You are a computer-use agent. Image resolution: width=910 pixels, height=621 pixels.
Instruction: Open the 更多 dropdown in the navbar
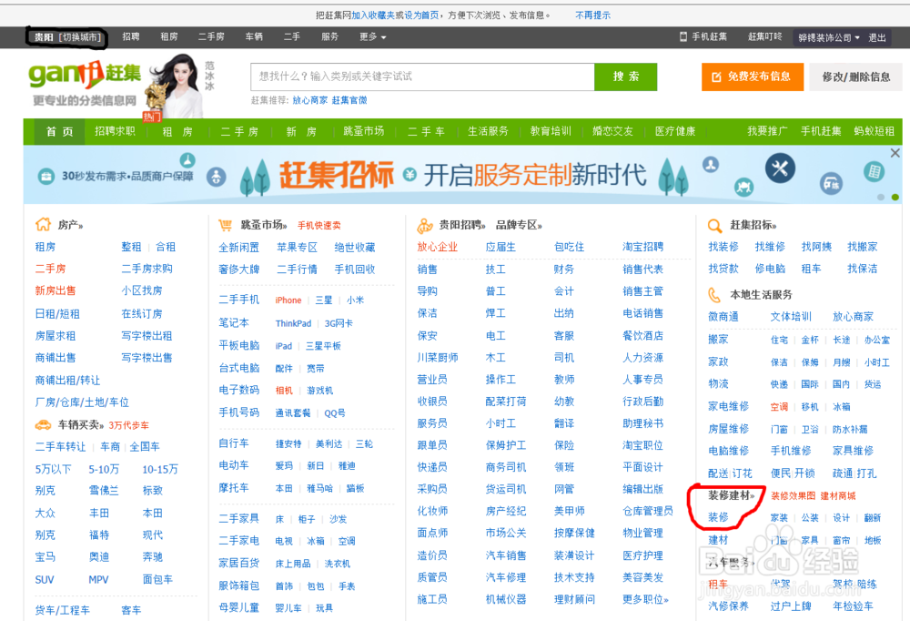point(369,37)
